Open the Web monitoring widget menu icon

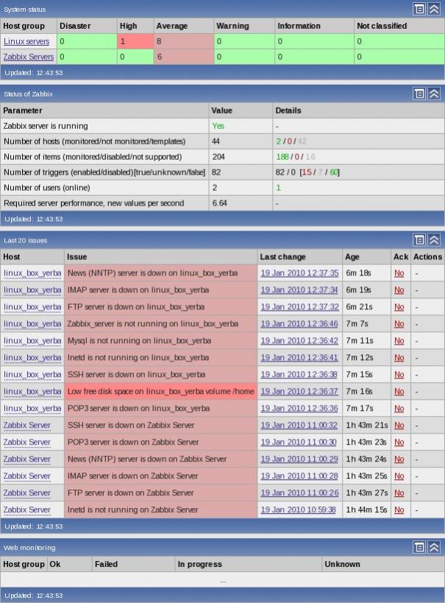point(419,547)
